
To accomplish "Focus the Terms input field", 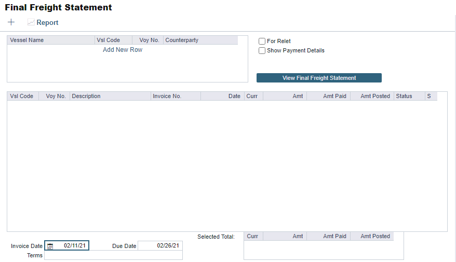I will click(x=113, y=255).
